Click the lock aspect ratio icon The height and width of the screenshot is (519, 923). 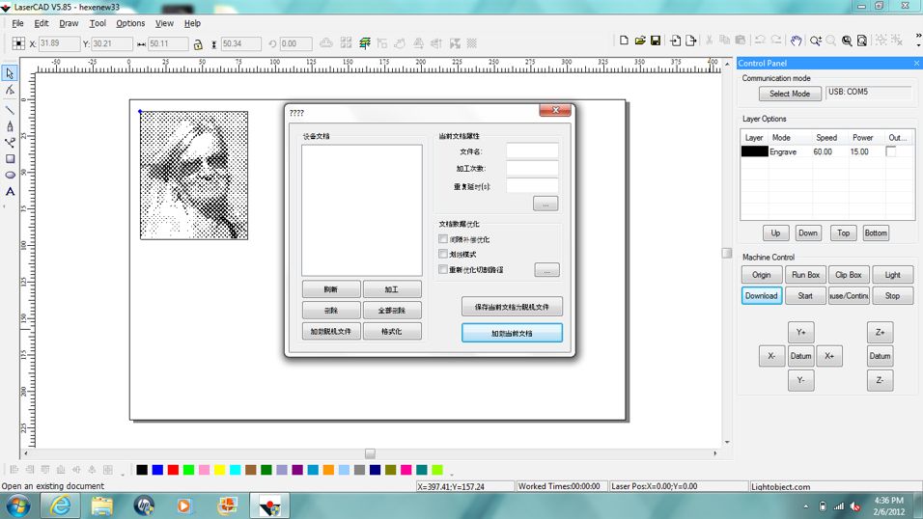tap(198, 44)
